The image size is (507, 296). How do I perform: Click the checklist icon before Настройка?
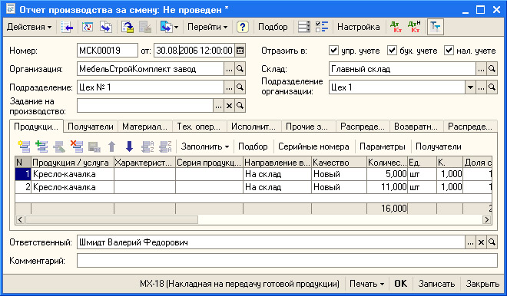[322, 27]
